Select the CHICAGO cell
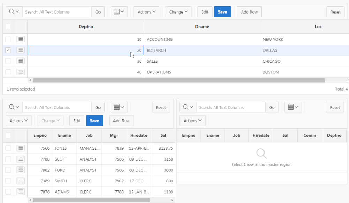 tap(304, 61)
